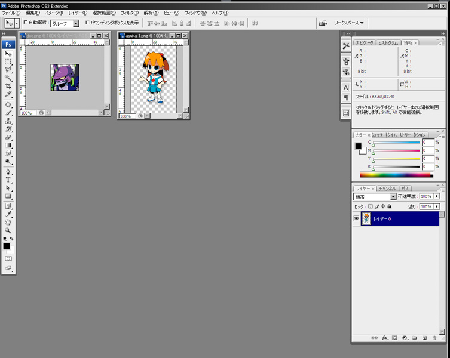Reset to default foreground/background colors

coord(5,239)
